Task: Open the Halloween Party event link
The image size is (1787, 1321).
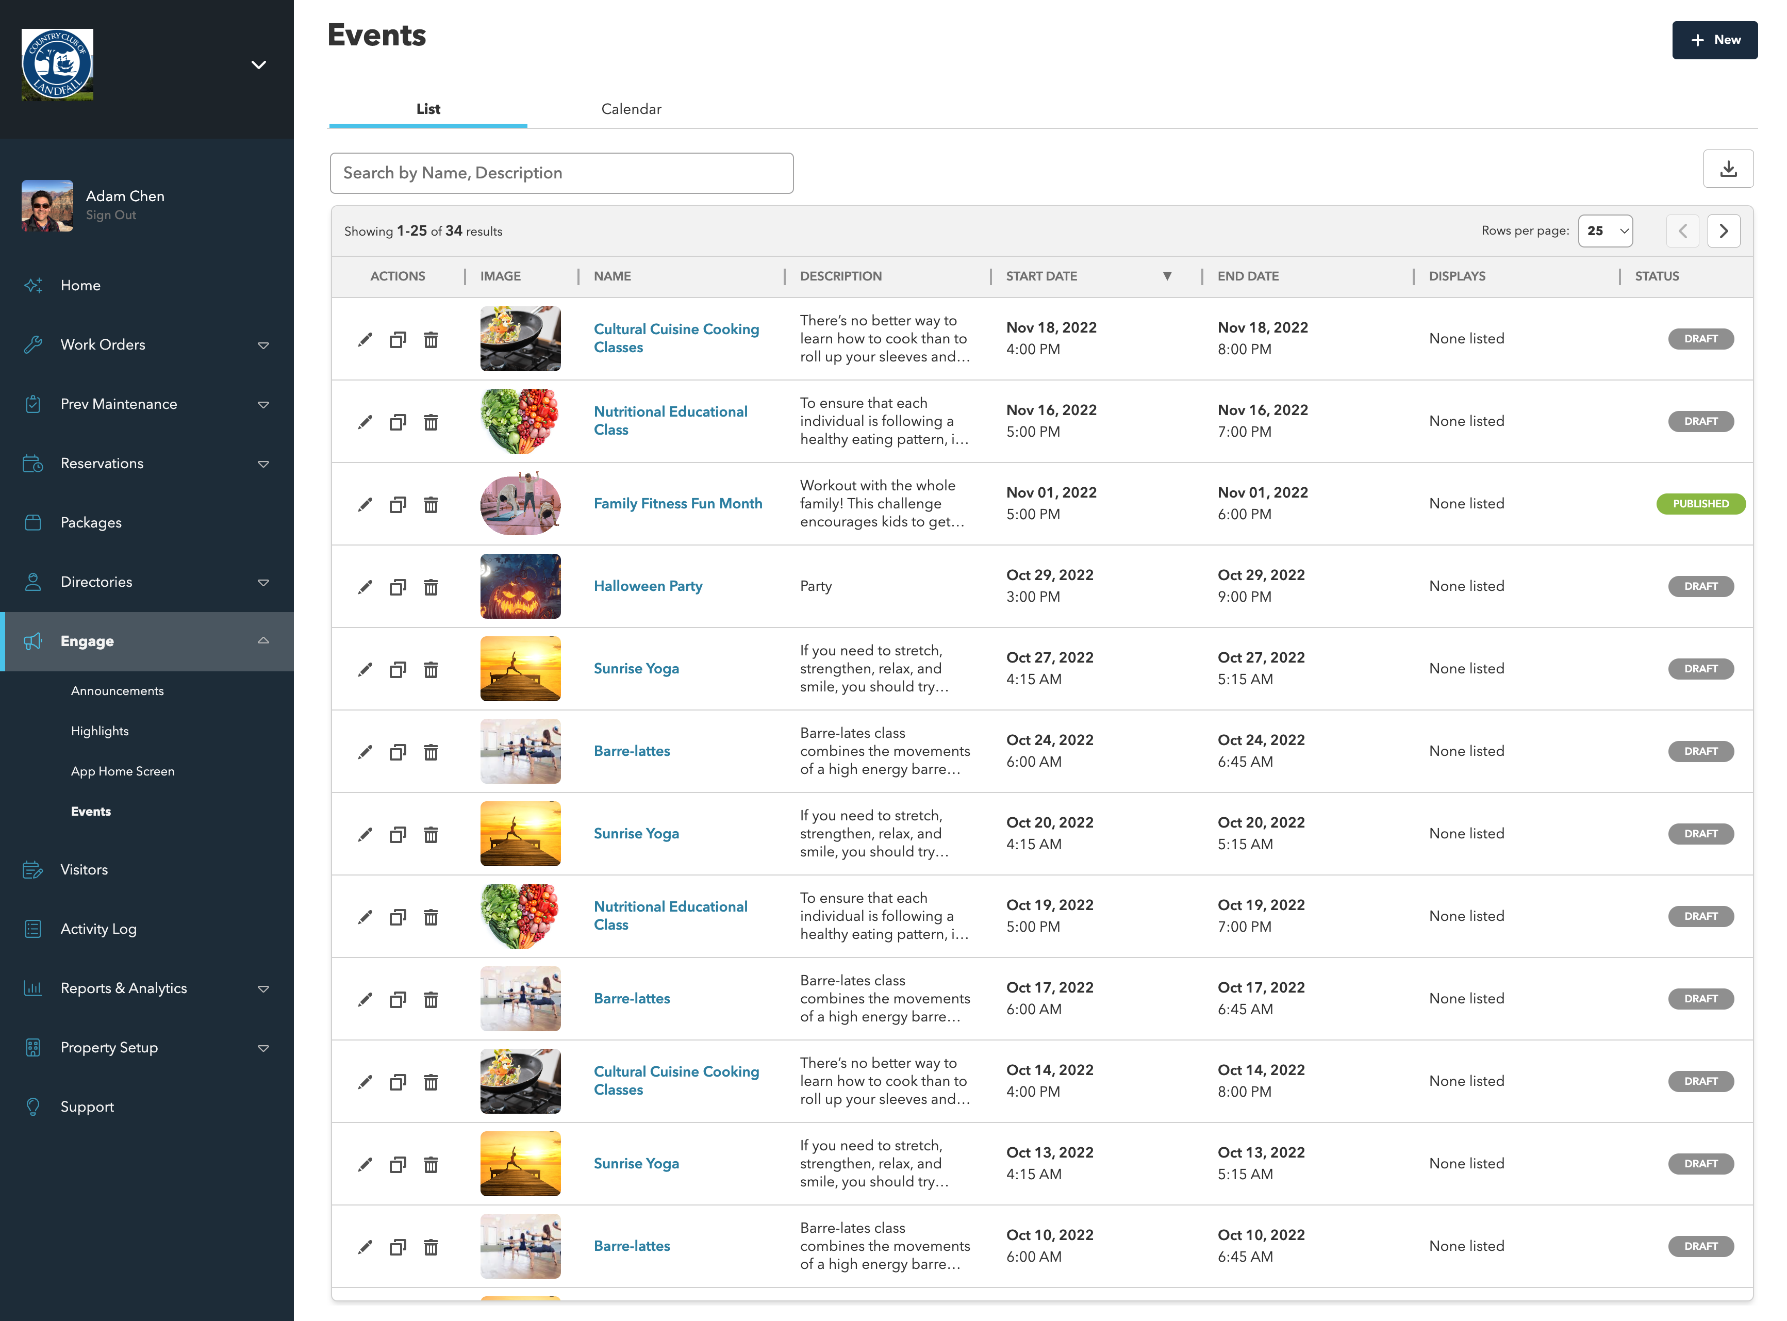Action: coord(648,586)
